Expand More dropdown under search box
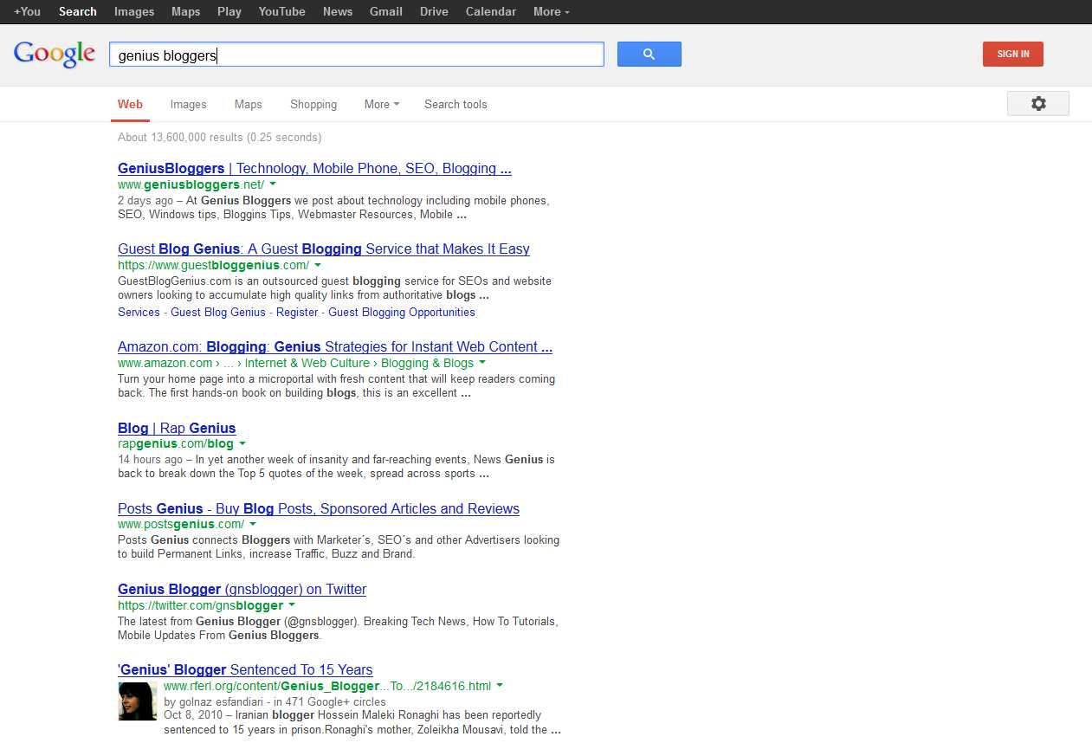 [382, 104]
